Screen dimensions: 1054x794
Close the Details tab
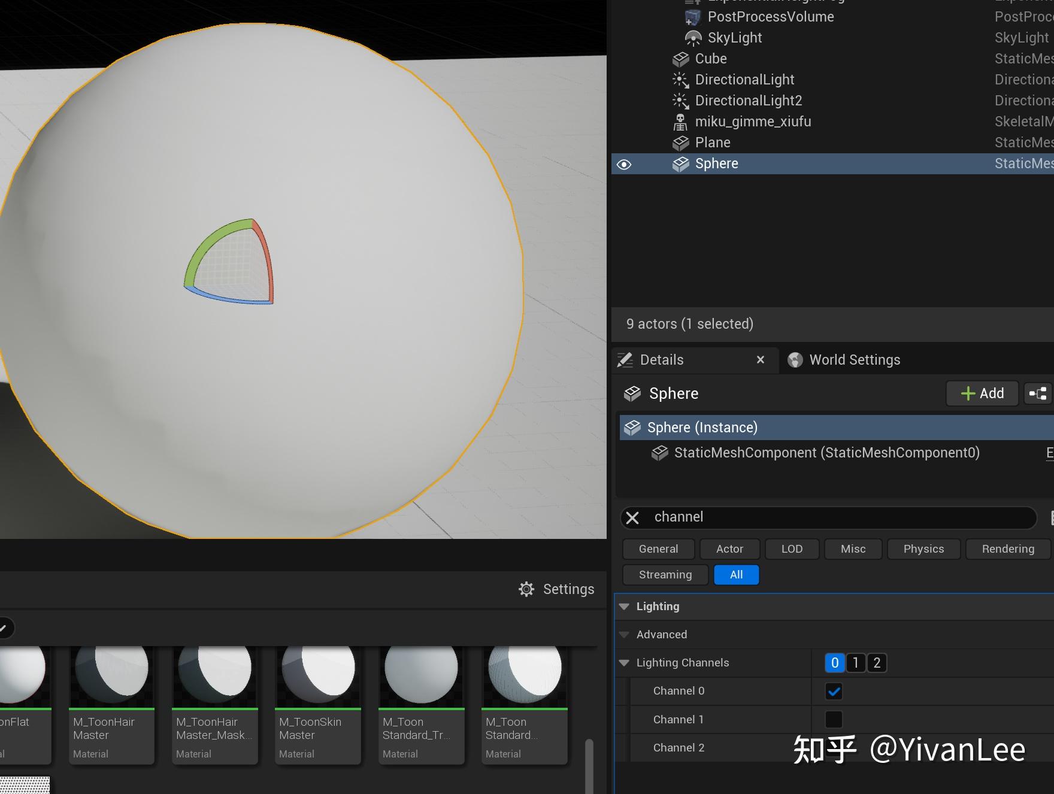coord(761,360)
